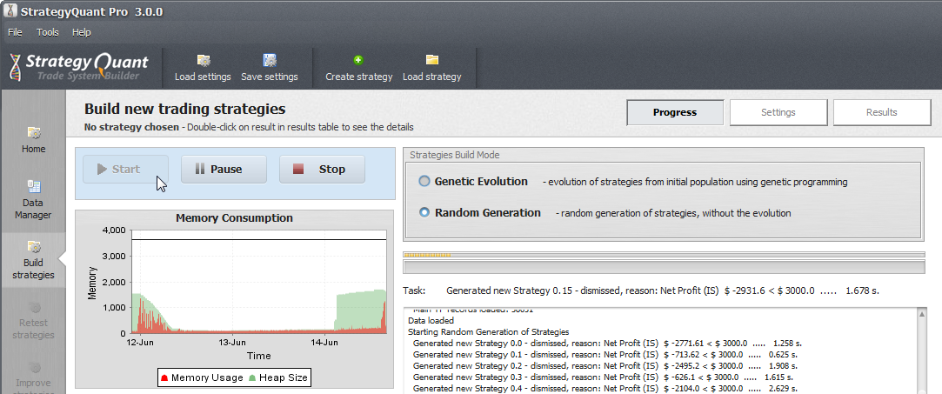Click the Save settings disk icon
The image size is (942, 394).
coord(270,61)
